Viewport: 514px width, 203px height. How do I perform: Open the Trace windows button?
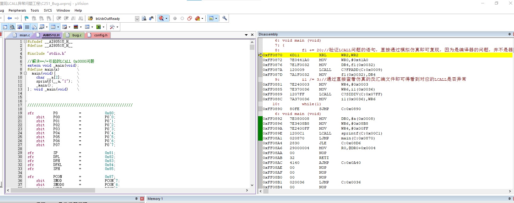tap(87, 27)
